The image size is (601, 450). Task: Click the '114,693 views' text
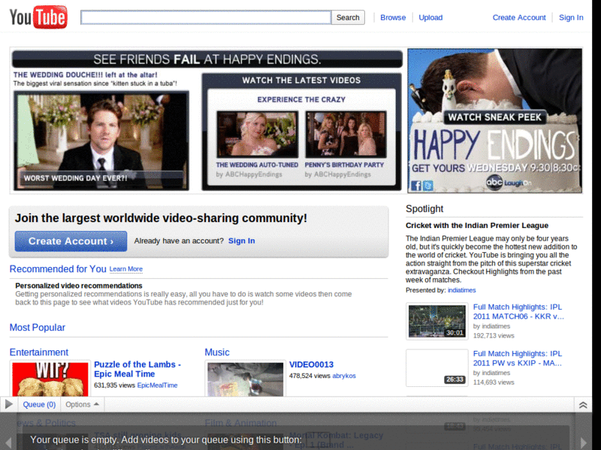(494, 382)
